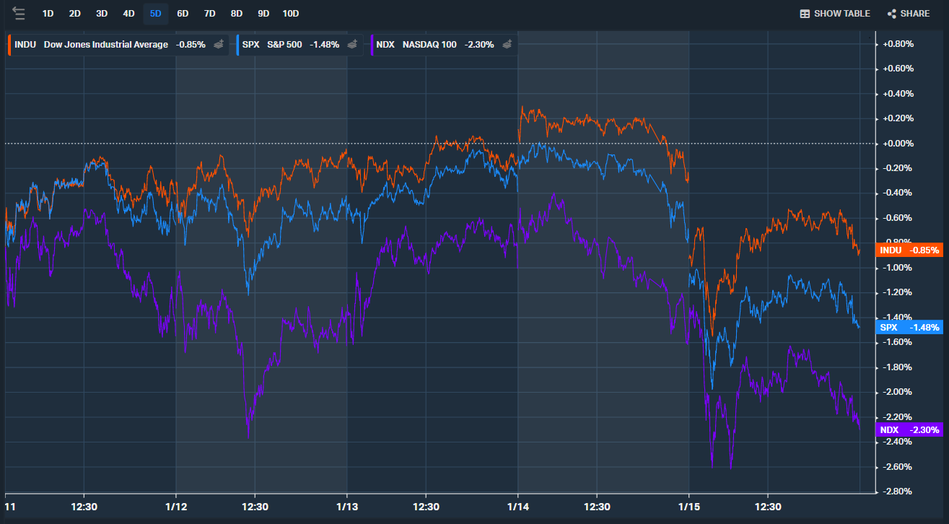Select the 4D time range

pyautogui.click(x=128, y=14)
